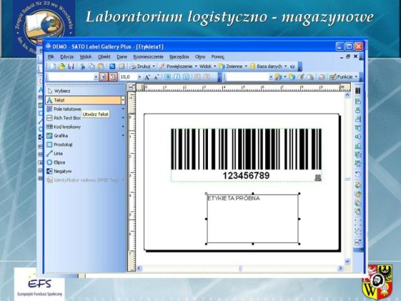Select the ETYKIETA PRÓBNA text box
401x301 pixels.
(253, 219)
